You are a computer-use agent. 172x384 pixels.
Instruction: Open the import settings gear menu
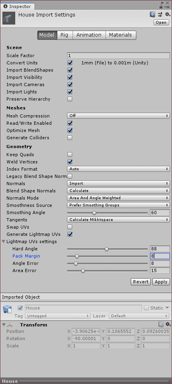(x=167, y=15)
